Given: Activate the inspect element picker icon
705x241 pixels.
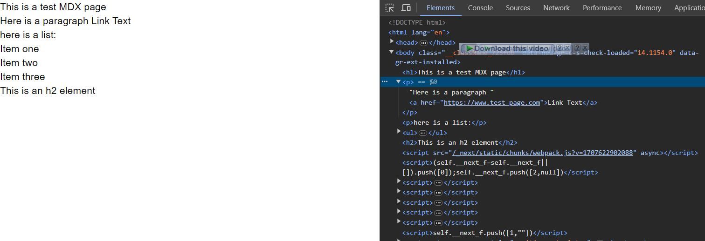Looking at the screenshot, I should click(x=390, y=7).
